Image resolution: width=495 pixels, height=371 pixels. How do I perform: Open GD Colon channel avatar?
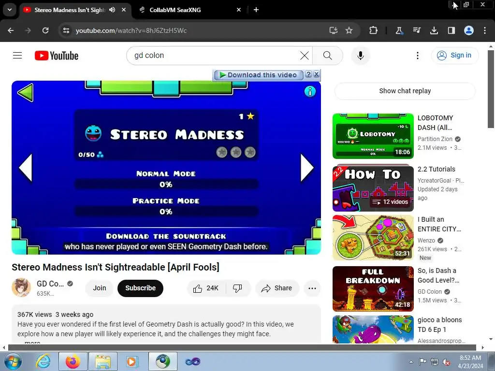(21, 288)
